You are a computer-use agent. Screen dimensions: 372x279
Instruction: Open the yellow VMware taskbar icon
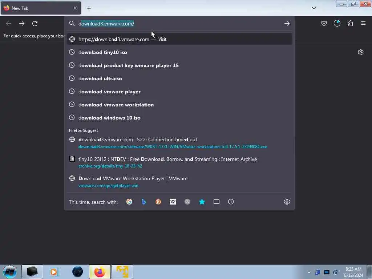click(122, 272)
